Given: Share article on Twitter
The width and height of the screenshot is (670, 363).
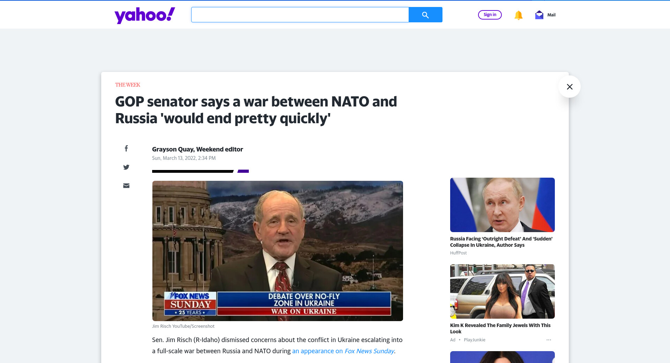Looking at the screenshot, I should click(126, 167).
